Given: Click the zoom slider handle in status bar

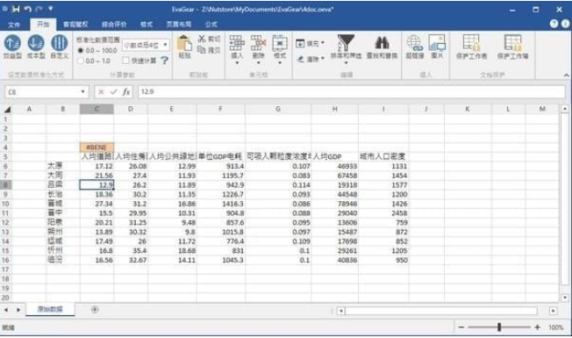Looking at the screenshot, I should 499,327.
